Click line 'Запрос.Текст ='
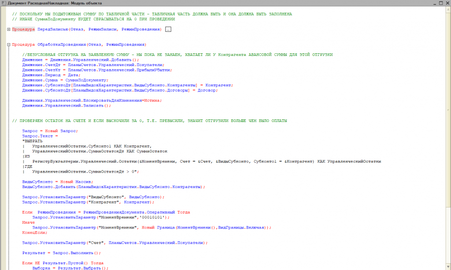The width and height of the screenshot is (451, 270). tap(40, 136)
